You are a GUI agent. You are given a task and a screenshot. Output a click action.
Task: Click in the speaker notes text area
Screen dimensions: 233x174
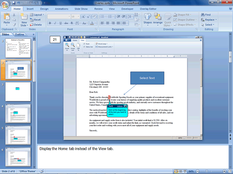pyautogui.click(x=133, y=157)
